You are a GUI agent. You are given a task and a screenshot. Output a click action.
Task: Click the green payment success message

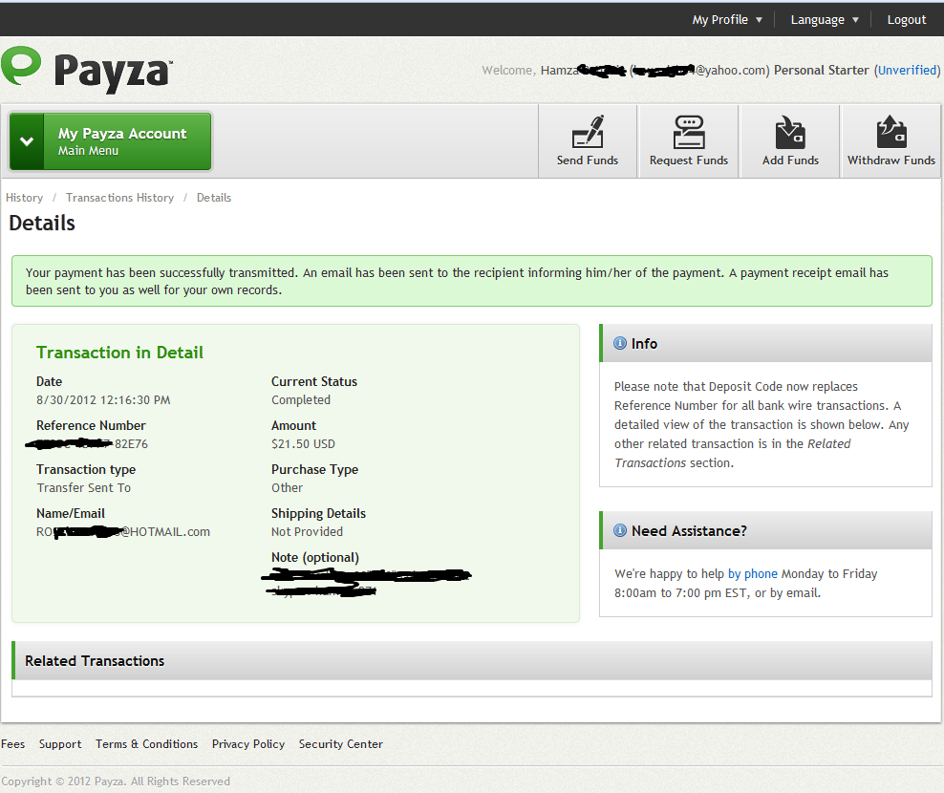(x=472, y=281)
